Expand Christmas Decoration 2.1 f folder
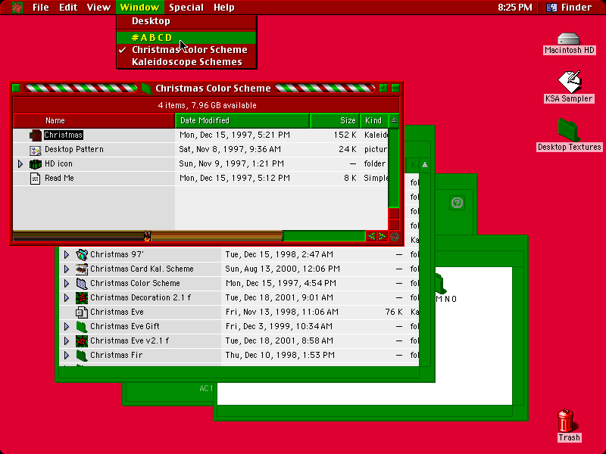Screen dimensions: 606x454 click(67, 297)
